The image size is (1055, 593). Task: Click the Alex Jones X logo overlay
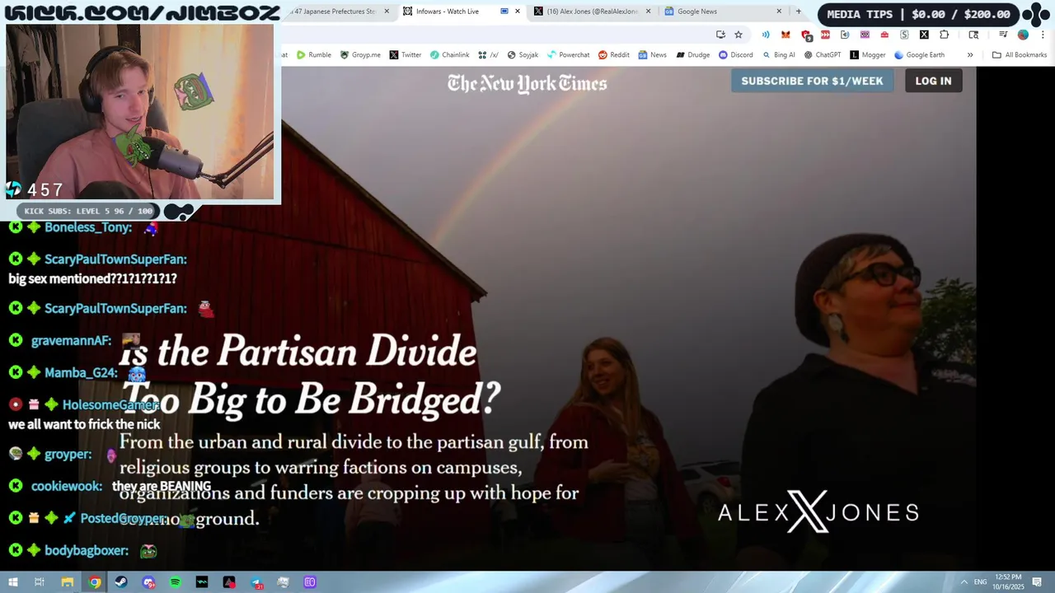pyautogui.click(x=818, y=511)
